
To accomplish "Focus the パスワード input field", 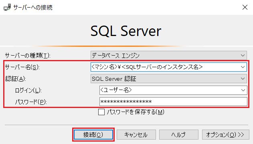I will 173,102.
